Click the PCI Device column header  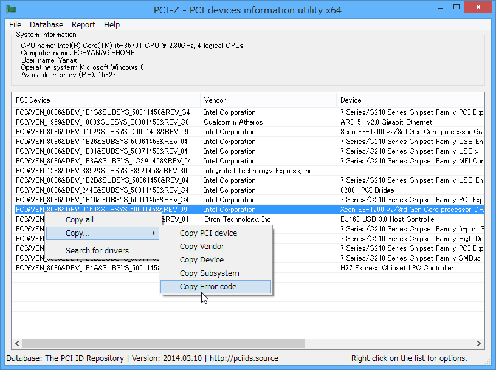(106, 100)
